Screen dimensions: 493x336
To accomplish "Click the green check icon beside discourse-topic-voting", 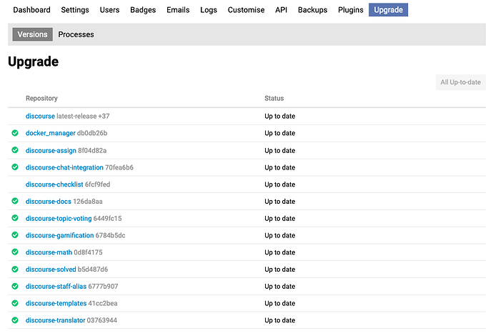I will click(x=15, y=218).
